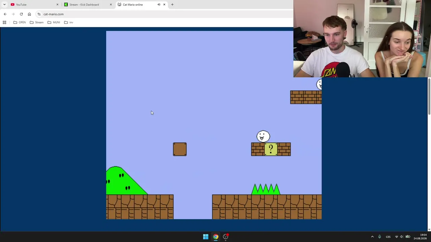Click the microphone icon in the system tray
The height and width of the screenshot is (242, 431).
point(379,237)
